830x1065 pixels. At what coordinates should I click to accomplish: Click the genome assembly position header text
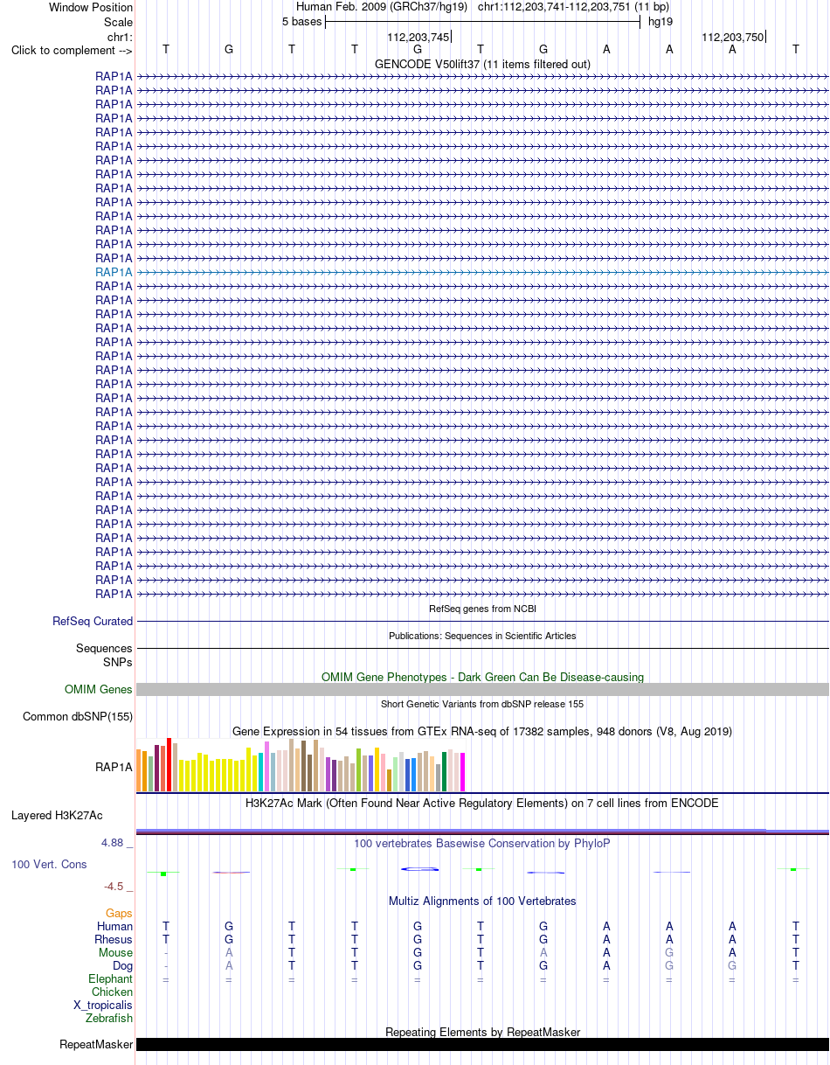pos(482,7)
